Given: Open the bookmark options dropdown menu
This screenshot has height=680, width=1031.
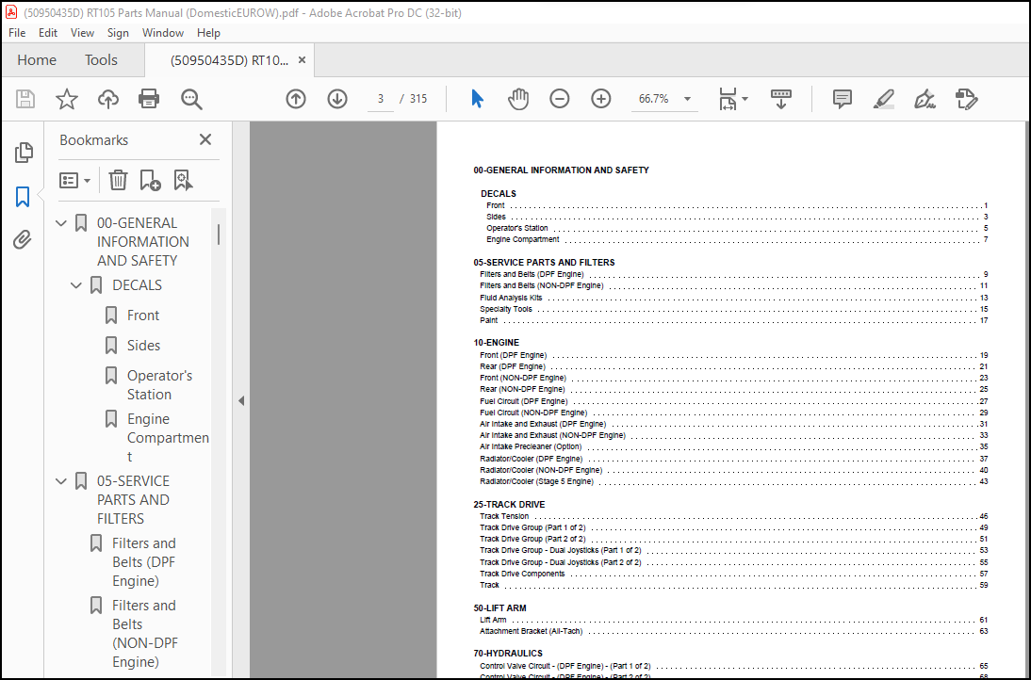Looking at the screenshot, I should (74, 180).
